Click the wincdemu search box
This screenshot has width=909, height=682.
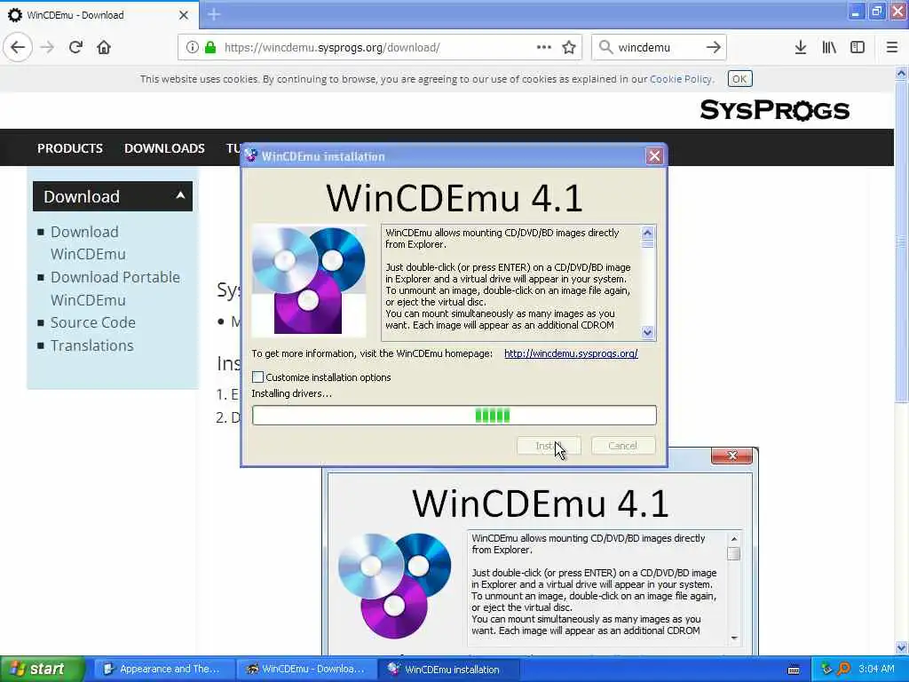[x=658, y=48]
